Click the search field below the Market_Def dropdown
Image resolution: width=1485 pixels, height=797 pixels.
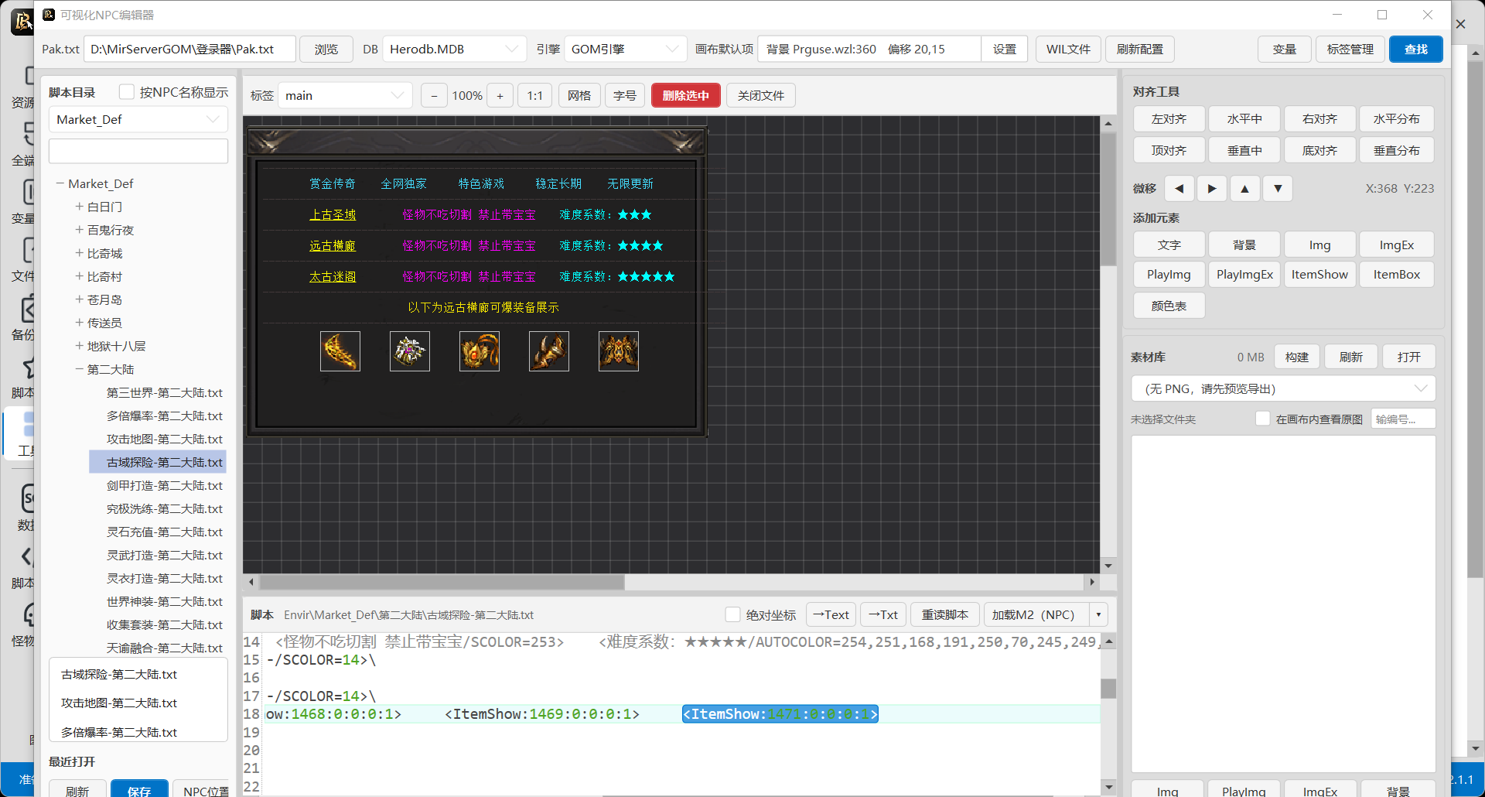coord(138,151)
